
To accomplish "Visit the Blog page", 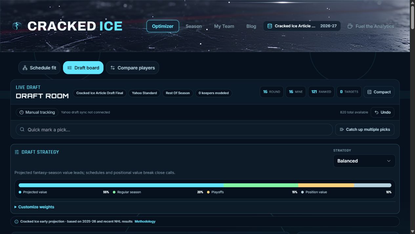I will [251, 26].
